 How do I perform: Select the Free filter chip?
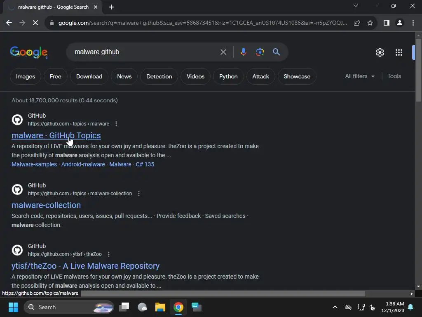click(x=56, y=76)
